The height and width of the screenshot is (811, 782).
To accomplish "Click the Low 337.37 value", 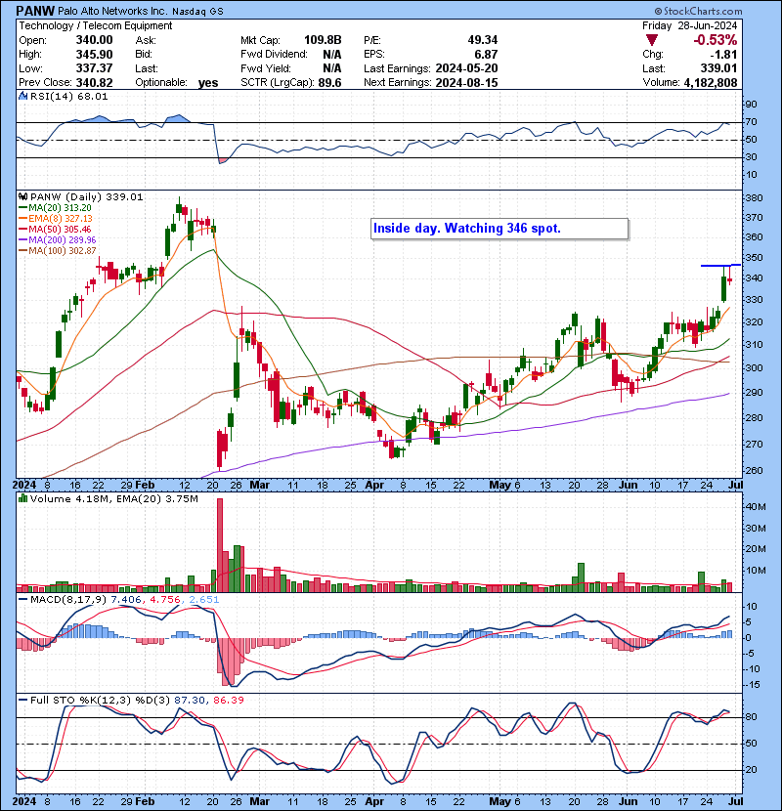I will (94, 68).
